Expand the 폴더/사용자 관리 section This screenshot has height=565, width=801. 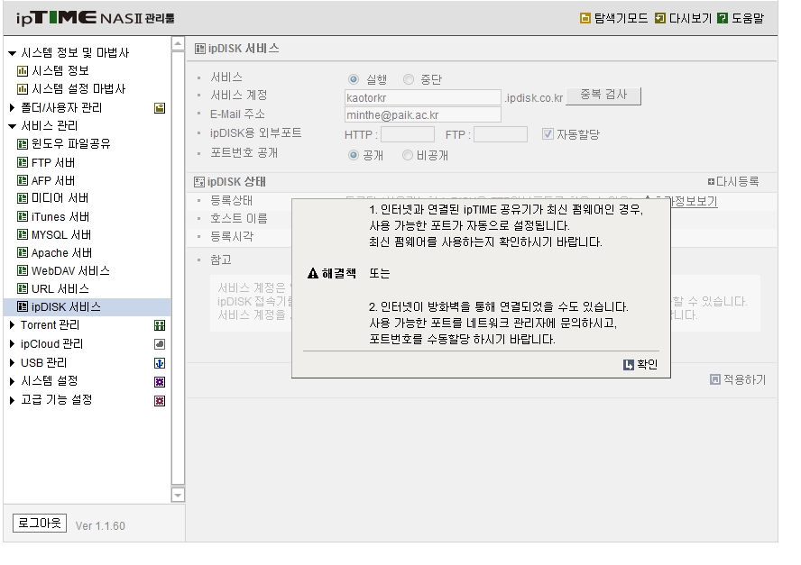(13, 107)
